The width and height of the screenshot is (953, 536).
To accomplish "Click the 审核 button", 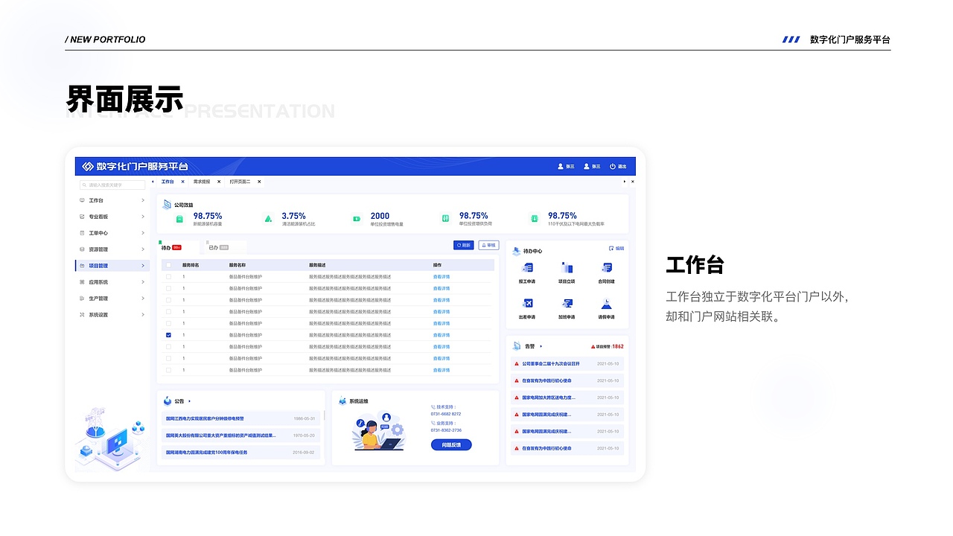I will (x=488, y=245).
